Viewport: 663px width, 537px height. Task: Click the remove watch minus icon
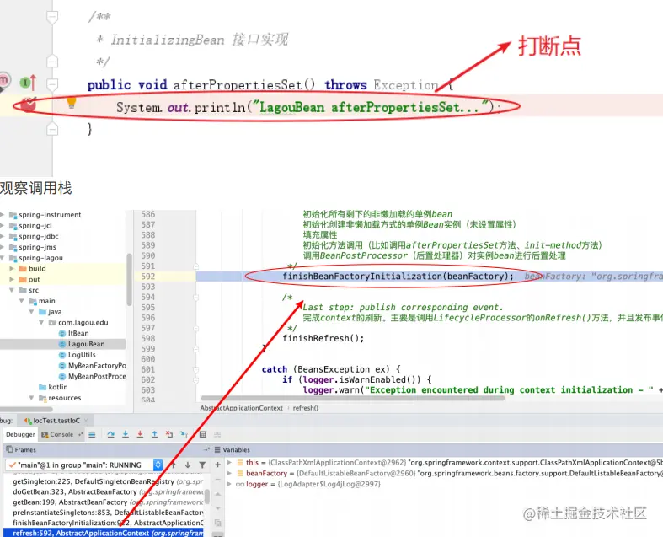(x=217, y=480)
